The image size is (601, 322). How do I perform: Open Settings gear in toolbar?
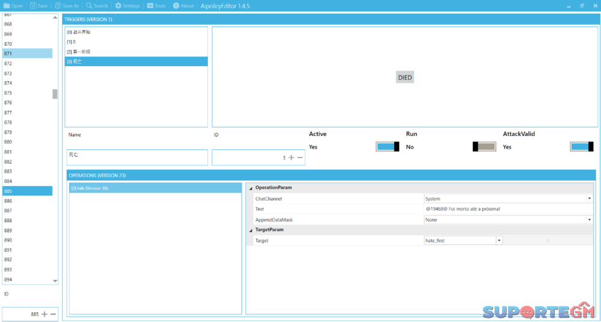click(118, 6)
